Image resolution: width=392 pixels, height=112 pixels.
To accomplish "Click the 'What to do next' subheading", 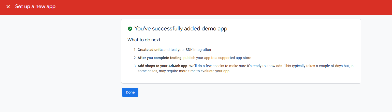I will (144, 40).
